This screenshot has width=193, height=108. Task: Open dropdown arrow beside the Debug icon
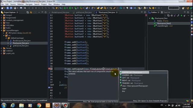click(x=67, y=8)
